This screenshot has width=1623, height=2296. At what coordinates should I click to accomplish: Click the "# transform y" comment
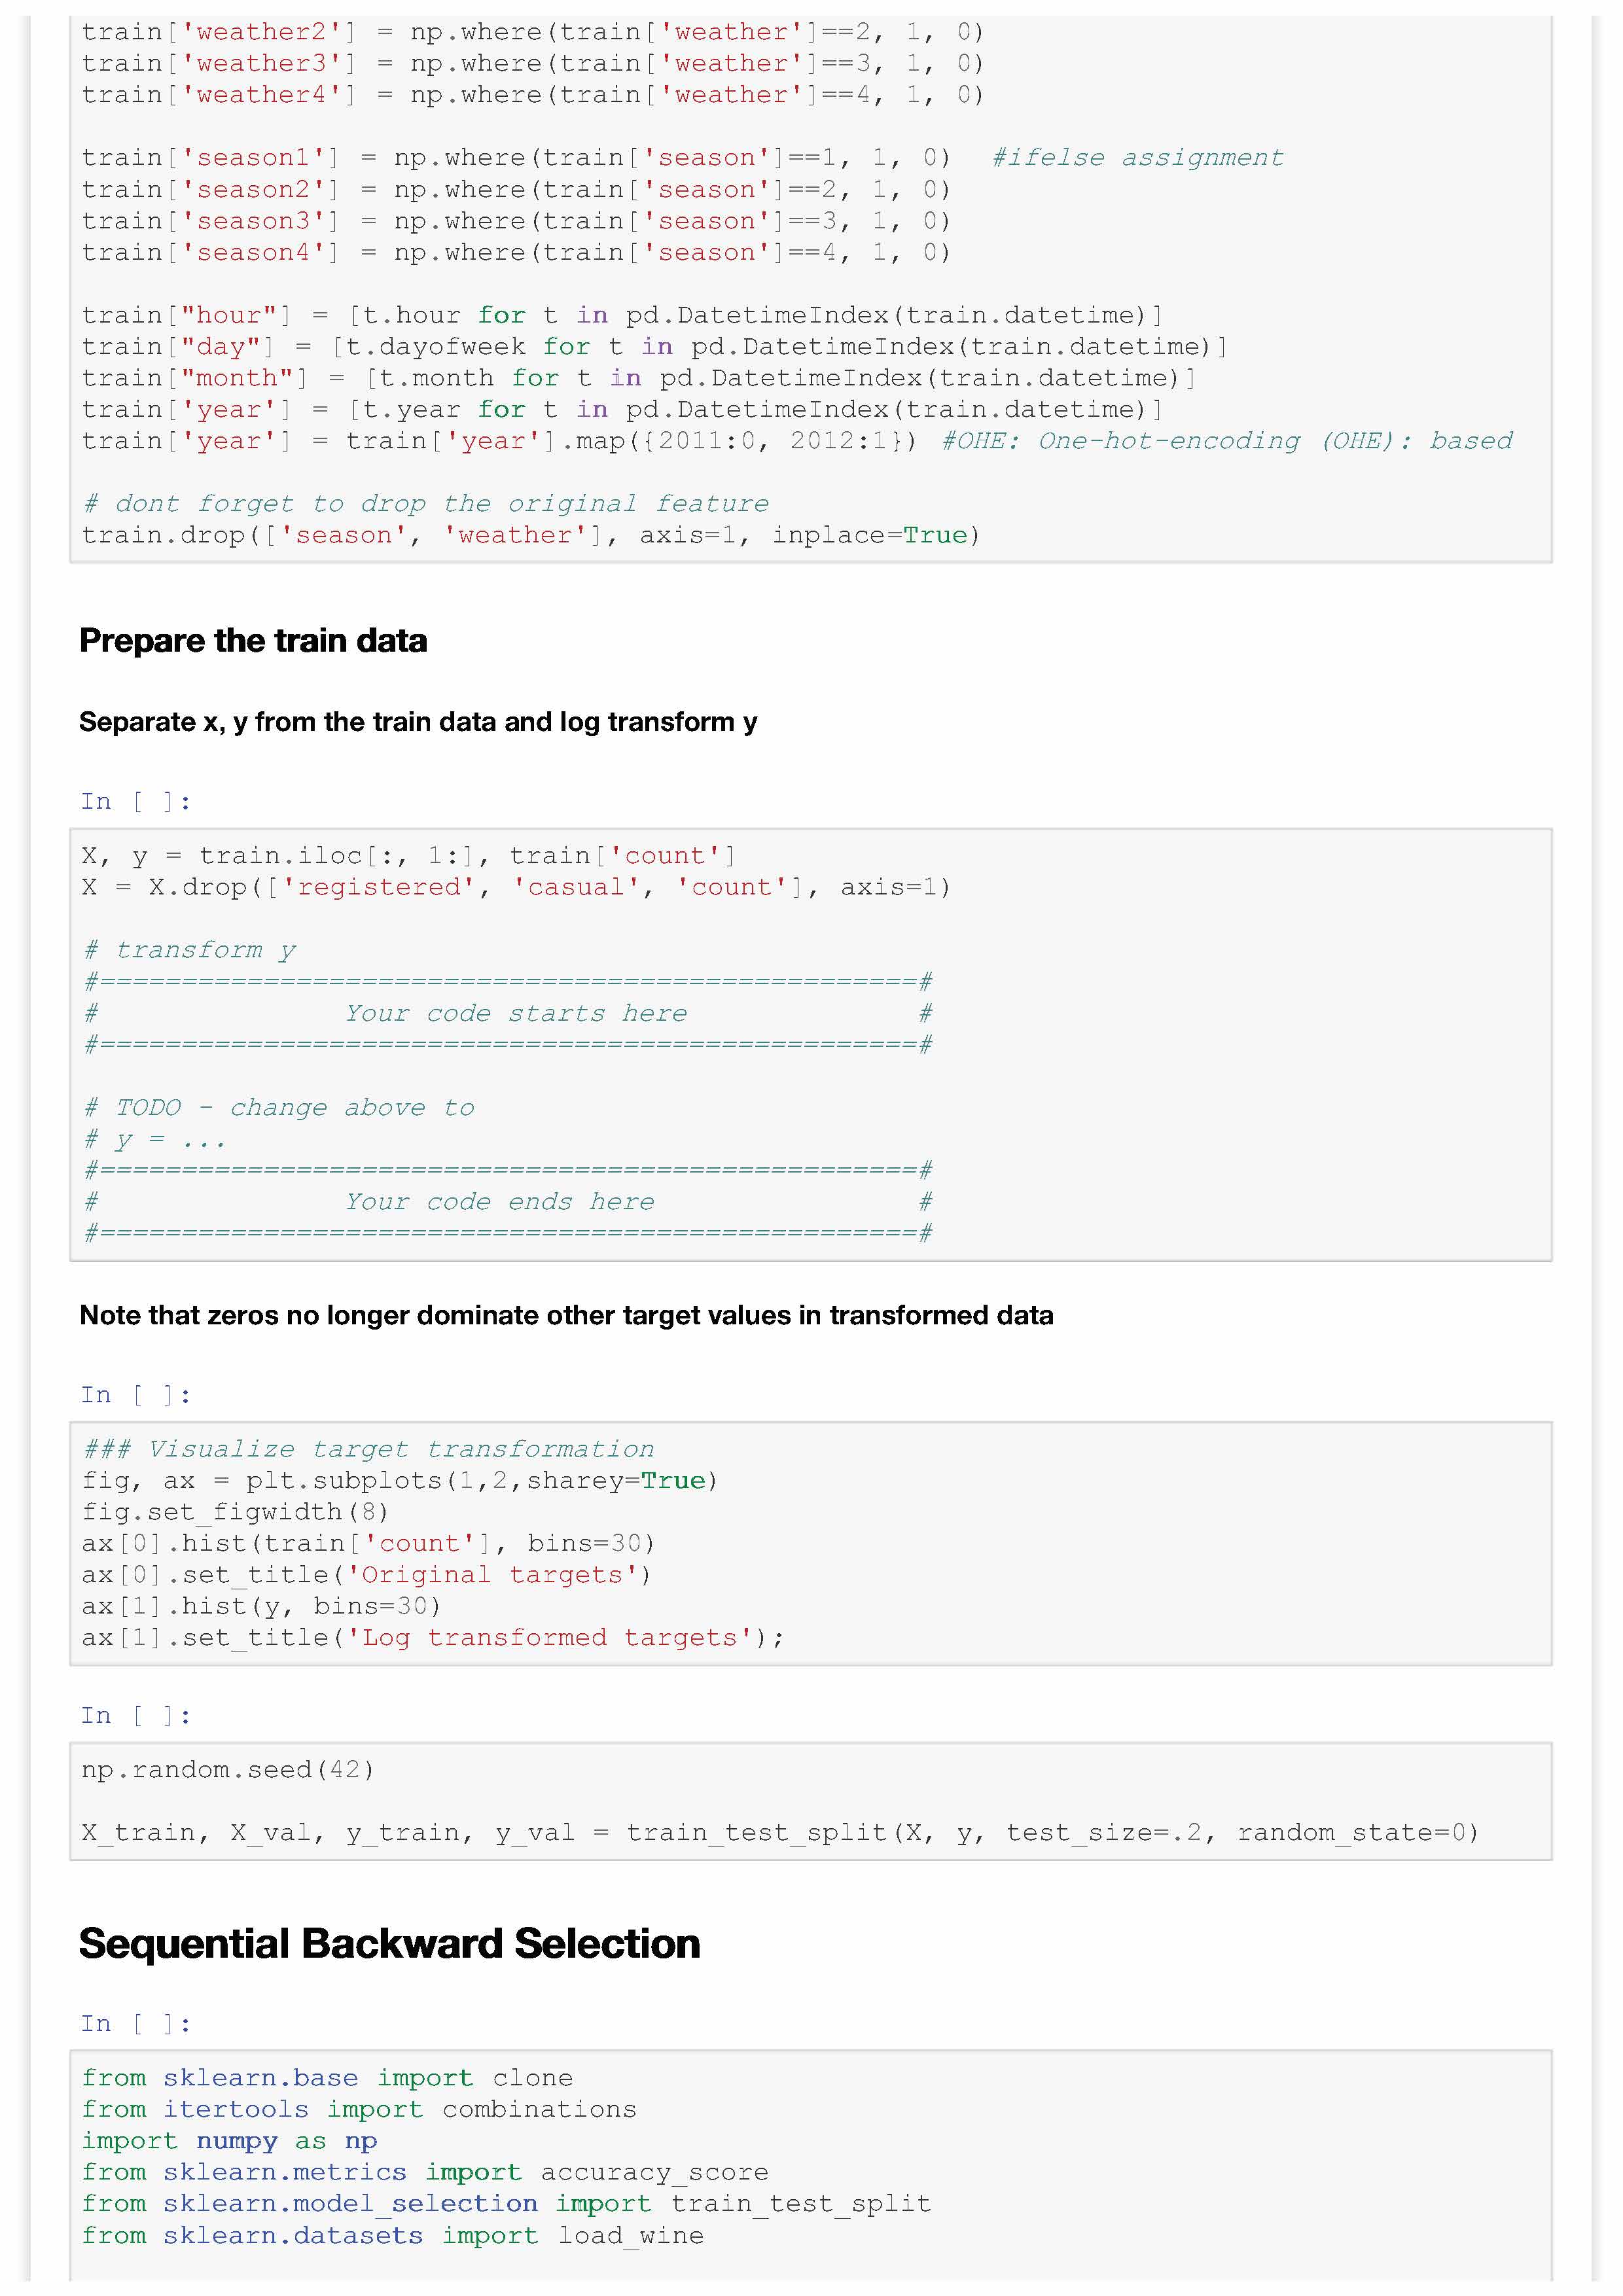[x=190, y=950]
